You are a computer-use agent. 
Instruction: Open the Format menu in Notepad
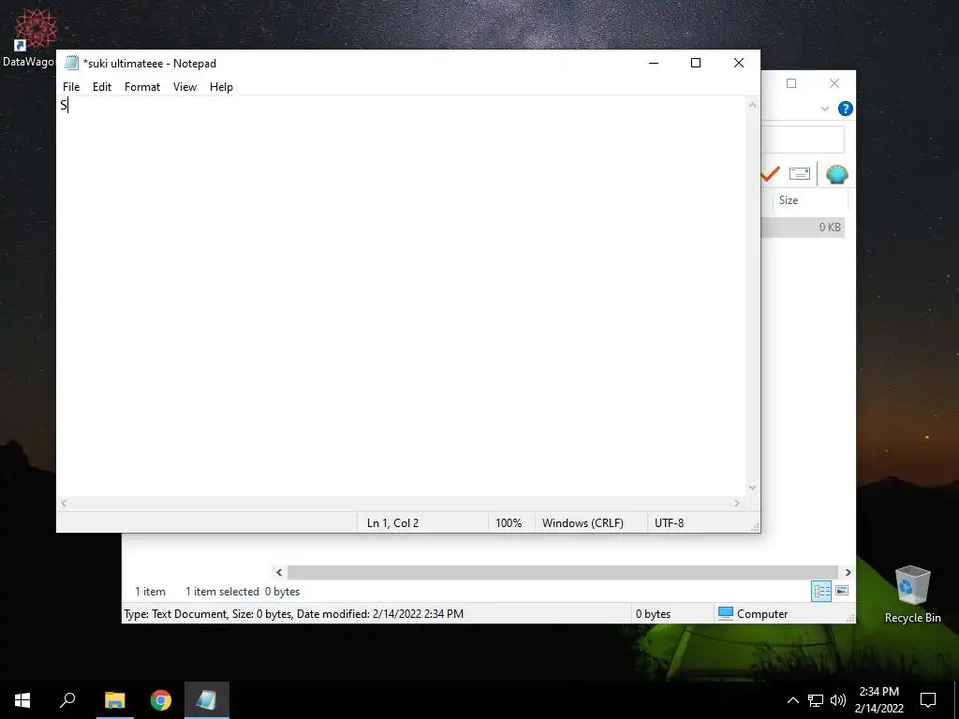[142, 87]
